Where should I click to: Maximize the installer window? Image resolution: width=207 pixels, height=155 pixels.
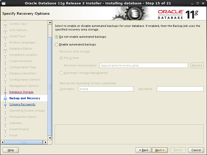[198, 3]
